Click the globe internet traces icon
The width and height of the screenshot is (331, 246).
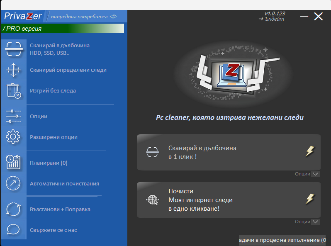click(152, 200)
